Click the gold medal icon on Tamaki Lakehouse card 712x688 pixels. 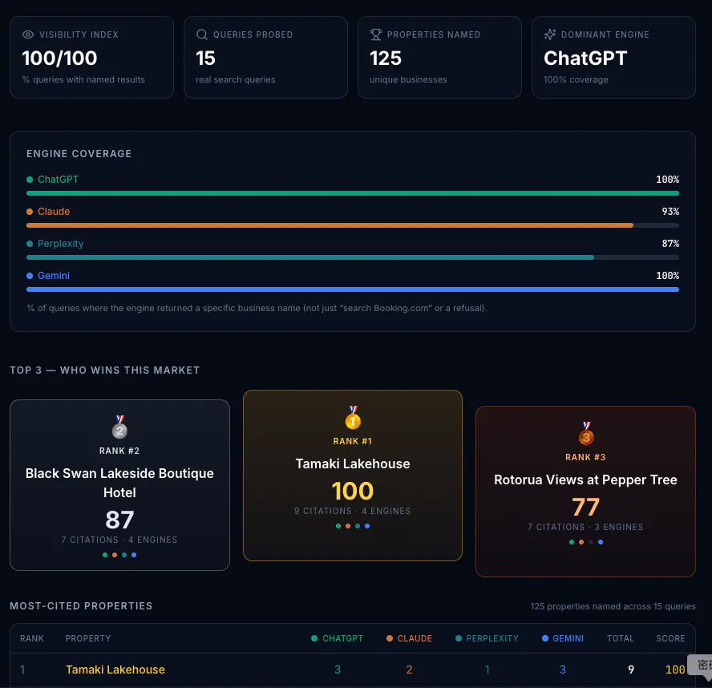[x=353, y=417]
